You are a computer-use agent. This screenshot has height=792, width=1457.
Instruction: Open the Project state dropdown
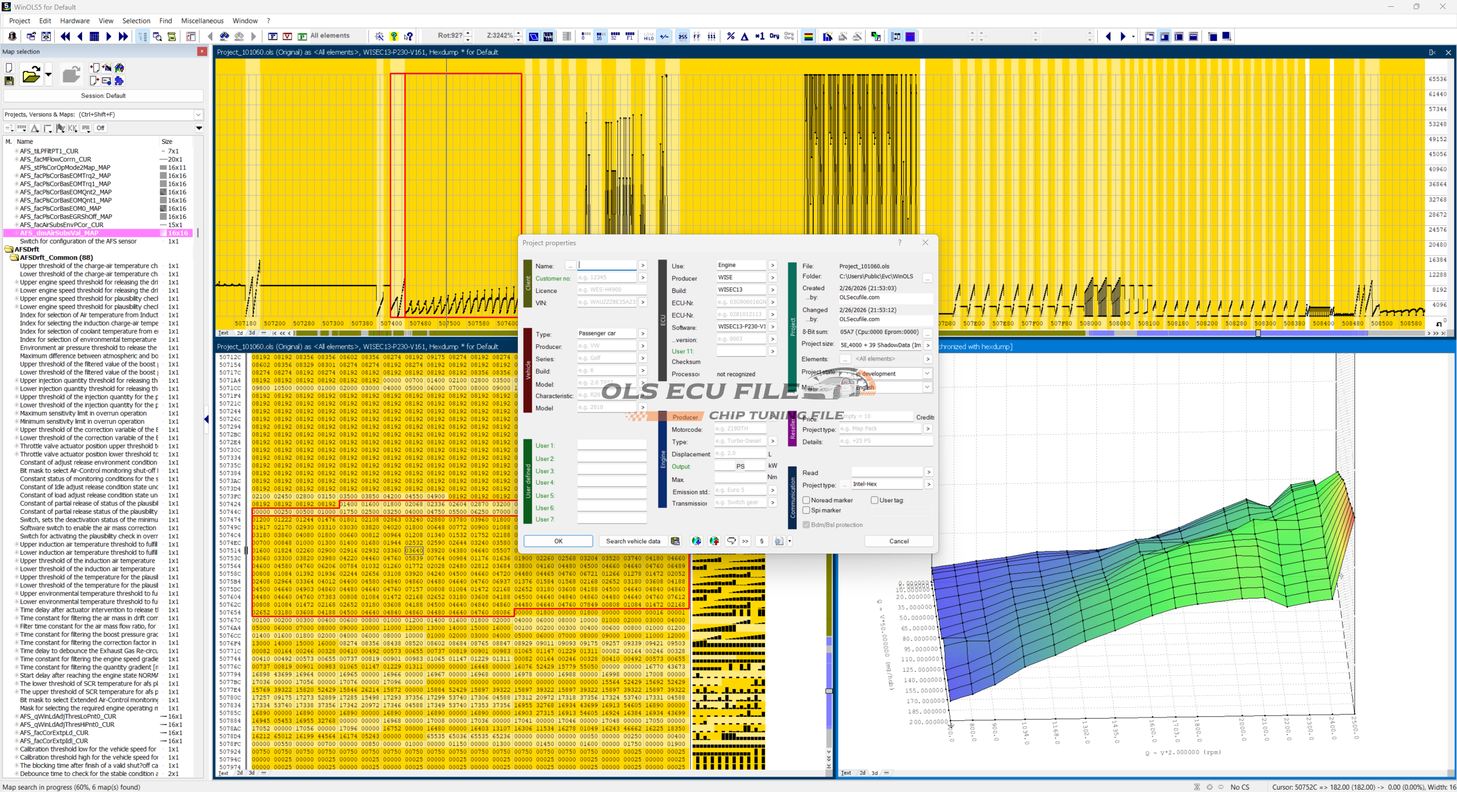(x=927, y=374)
